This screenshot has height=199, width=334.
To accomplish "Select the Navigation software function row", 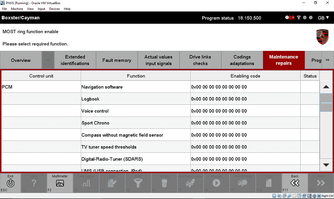I will tap(136, 87).
